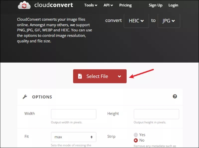Viewport: 199px width, 148px height.
Task: Select the No radio for Strip
Action: click(x=136, y=140)
